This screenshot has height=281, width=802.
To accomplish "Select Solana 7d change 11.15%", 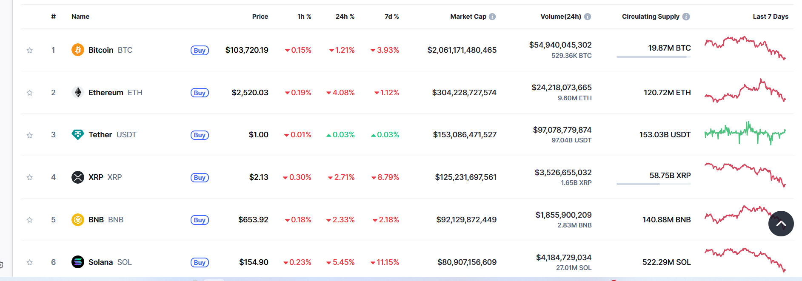I will 385,262.
